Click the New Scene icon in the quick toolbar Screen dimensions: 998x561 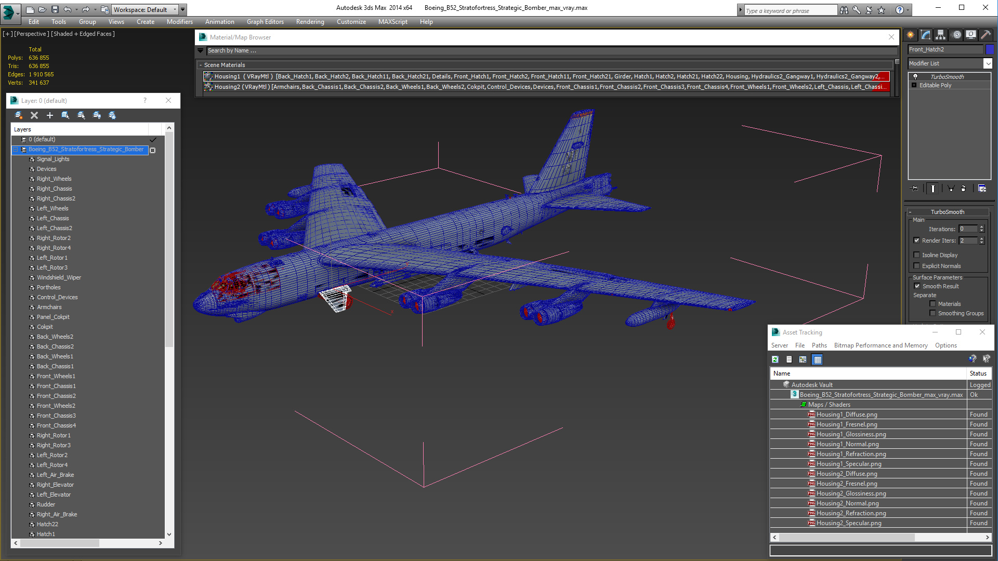click(x=30, y=9)
